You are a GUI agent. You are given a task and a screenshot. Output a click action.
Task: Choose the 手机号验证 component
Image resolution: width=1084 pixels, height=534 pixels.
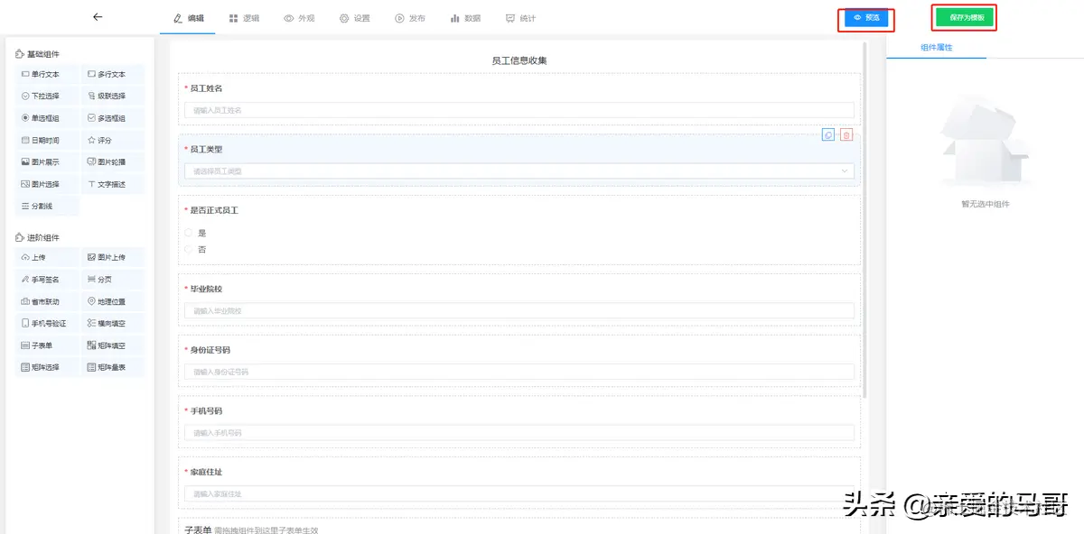47,323
